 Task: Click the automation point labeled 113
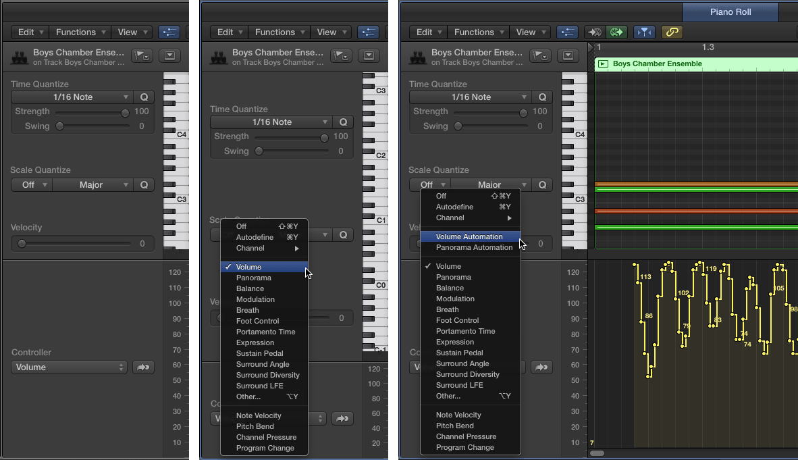[x=638, y=282]
